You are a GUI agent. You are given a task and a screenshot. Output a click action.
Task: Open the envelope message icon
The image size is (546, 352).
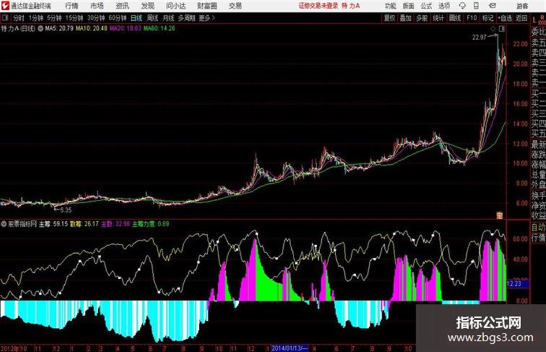[492, 6]
